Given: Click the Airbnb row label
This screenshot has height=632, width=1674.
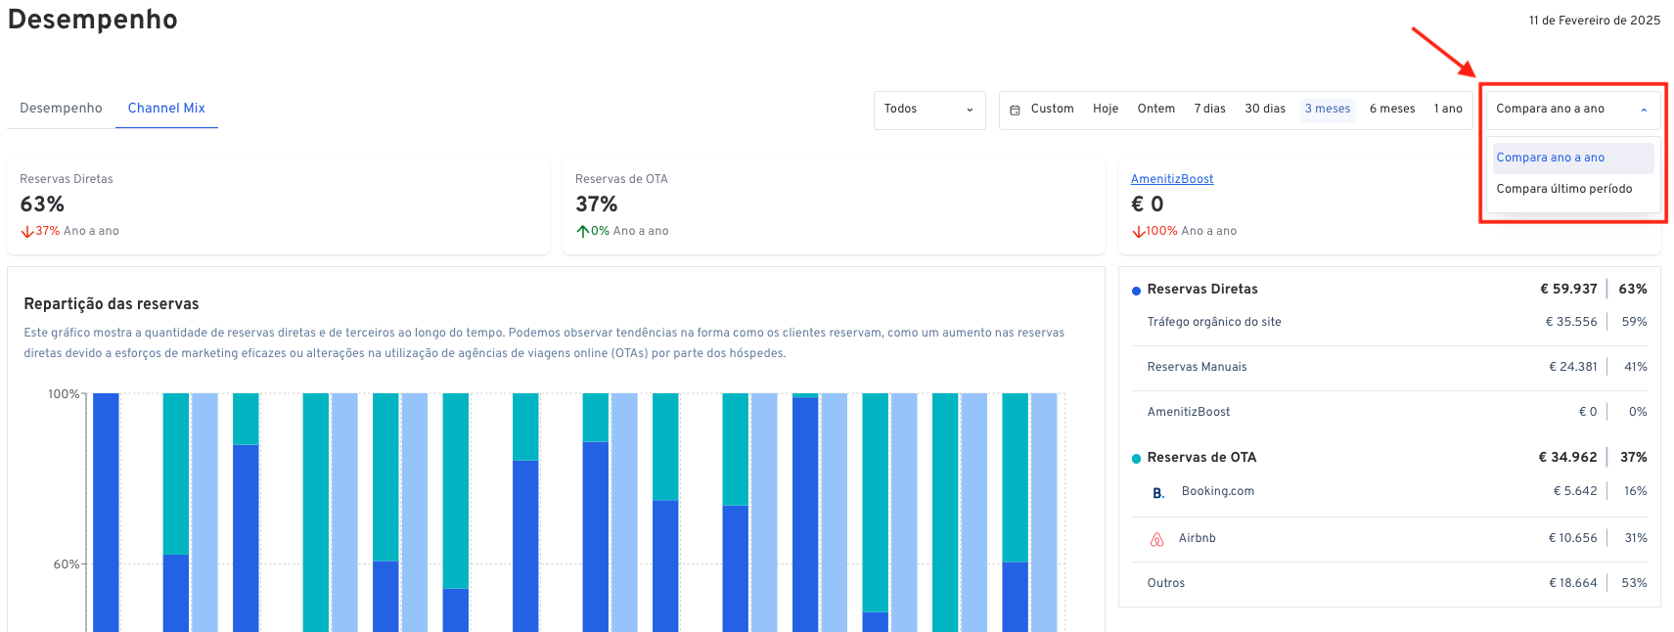Looking at the screenshot, I should (1198, 538).
